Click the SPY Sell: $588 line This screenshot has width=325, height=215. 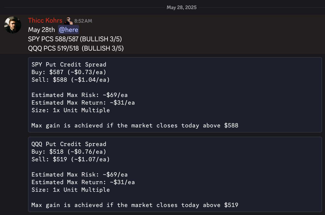[71, 80]
